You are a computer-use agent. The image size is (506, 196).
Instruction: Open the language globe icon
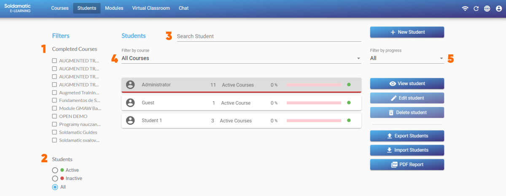(x=487, y=8)
